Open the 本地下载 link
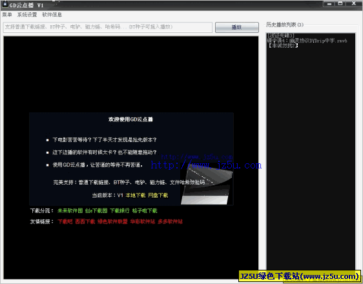This screenshot has width=363, height=284. (136, 195)
